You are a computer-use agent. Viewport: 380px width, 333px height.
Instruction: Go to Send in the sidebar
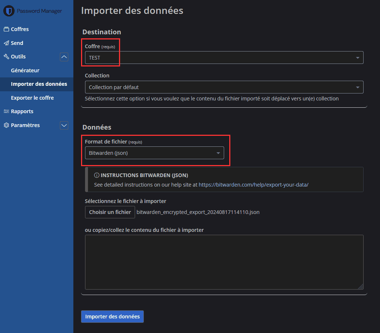17,43
